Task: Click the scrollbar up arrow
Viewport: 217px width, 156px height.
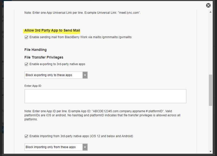Action: [210, 12]
